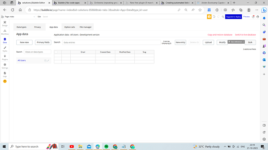Viewport: 268px width, 150px height.
Task: Open the Workflow section icon
Action: (x=5, y=31)
